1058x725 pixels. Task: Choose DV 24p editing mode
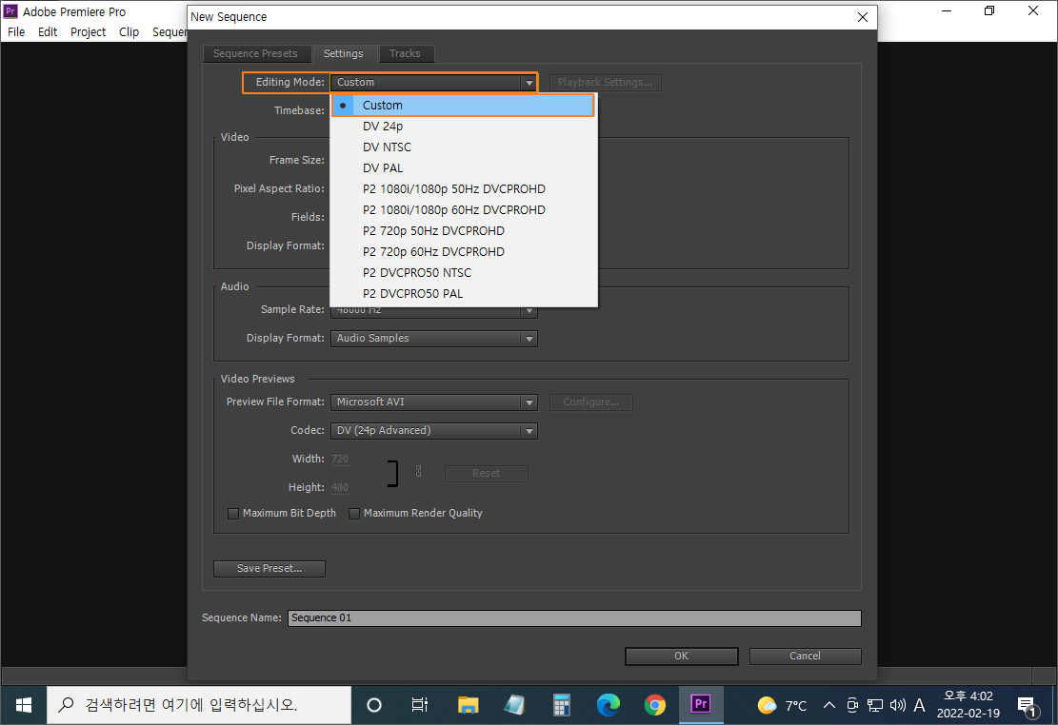463,127
